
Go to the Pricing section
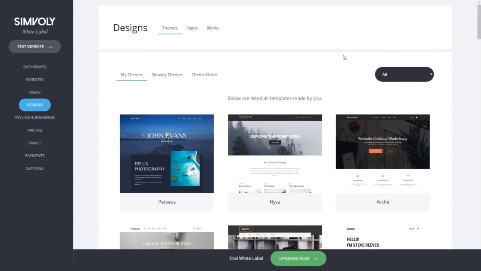(x=35, y=130)
